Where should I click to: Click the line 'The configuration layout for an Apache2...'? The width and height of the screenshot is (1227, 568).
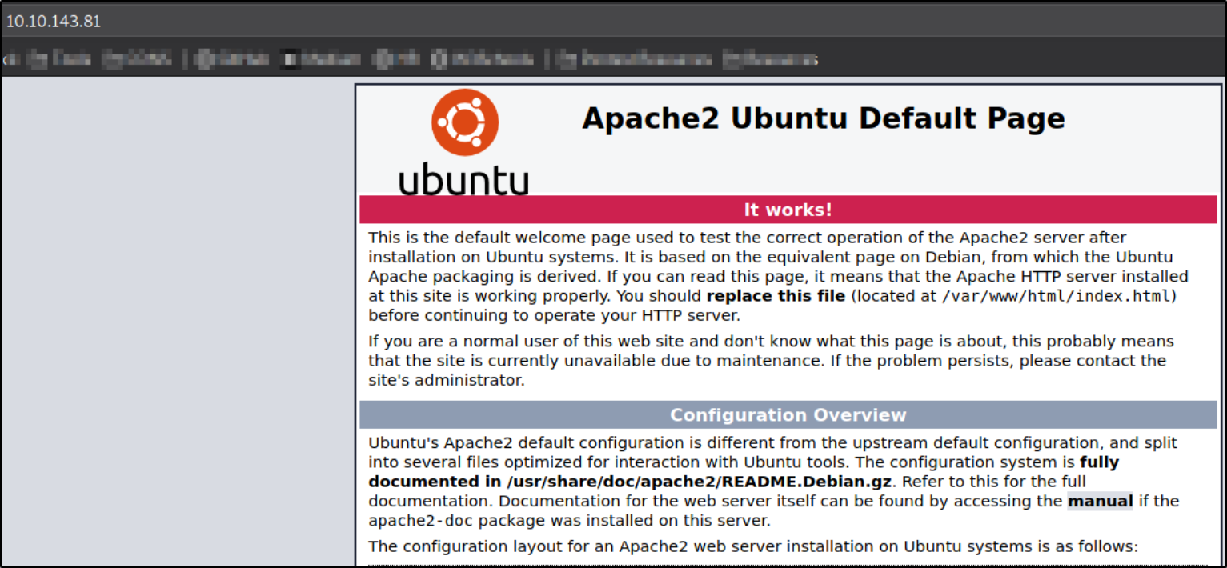point(752,547)
